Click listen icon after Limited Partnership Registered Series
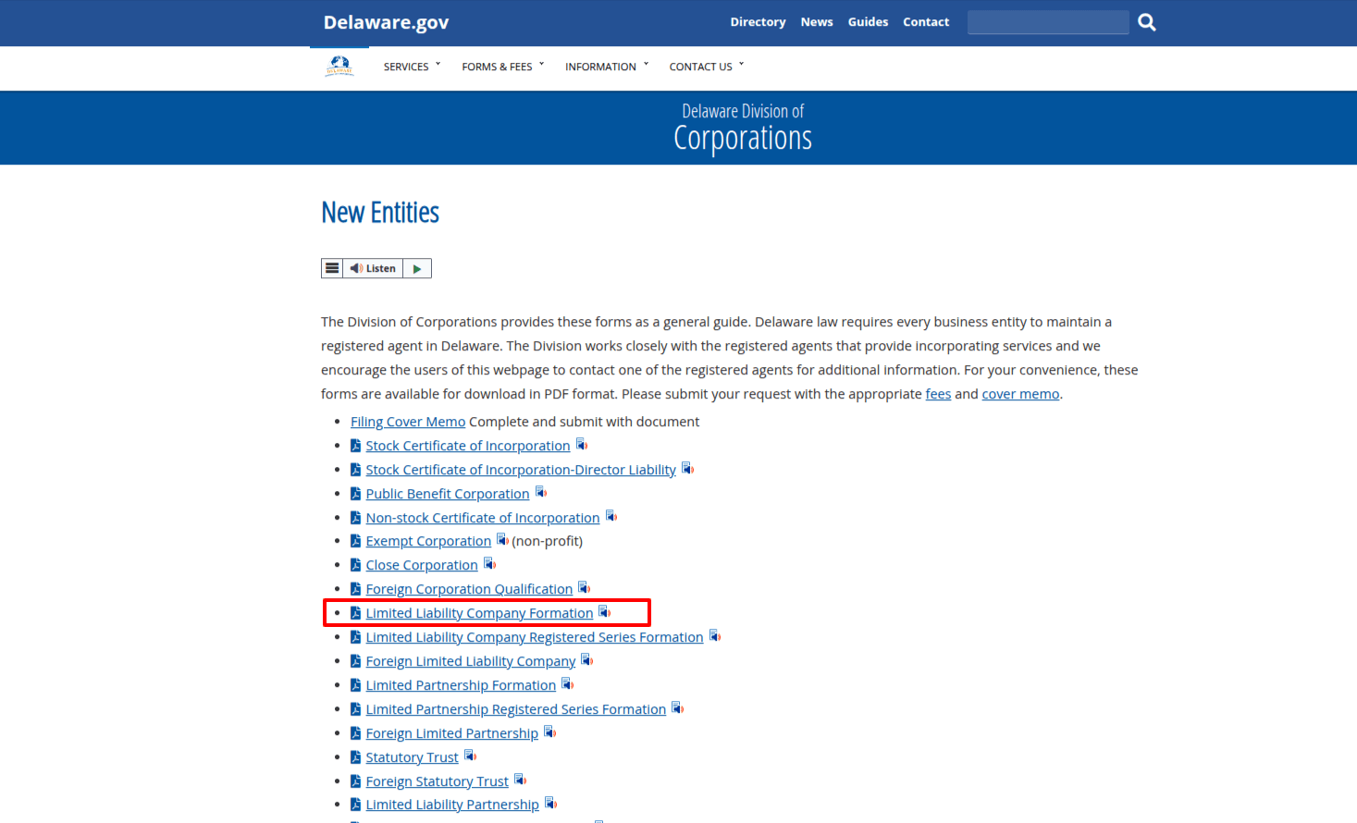This screenshot has height=823, width=1357. pyautogui.click(x=678, y=708)
